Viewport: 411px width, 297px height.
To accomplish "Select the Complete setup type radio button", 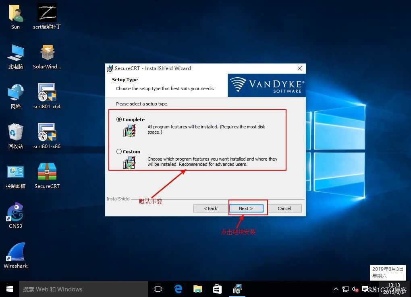I will click(x=119, y=120).
